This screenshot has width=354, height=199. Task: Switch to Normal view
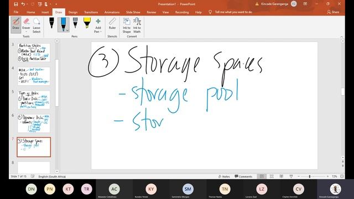[262, 176]
